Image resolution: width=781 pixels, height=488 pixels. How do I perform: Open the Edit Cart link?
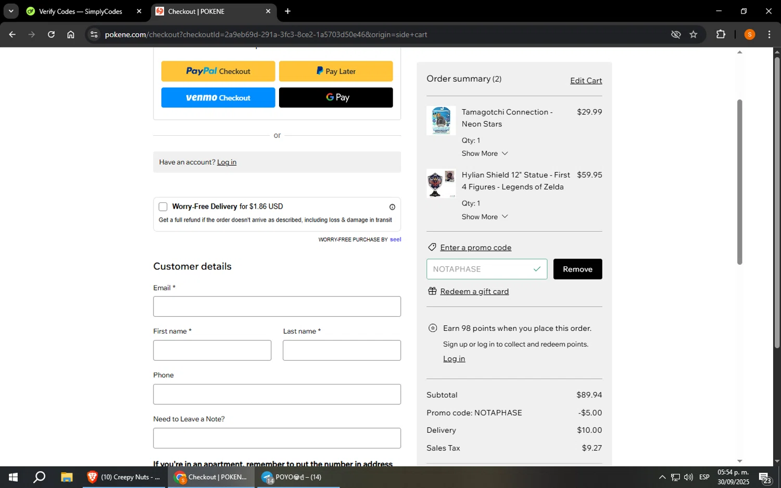pyautogui.click(x=586, y=81)
